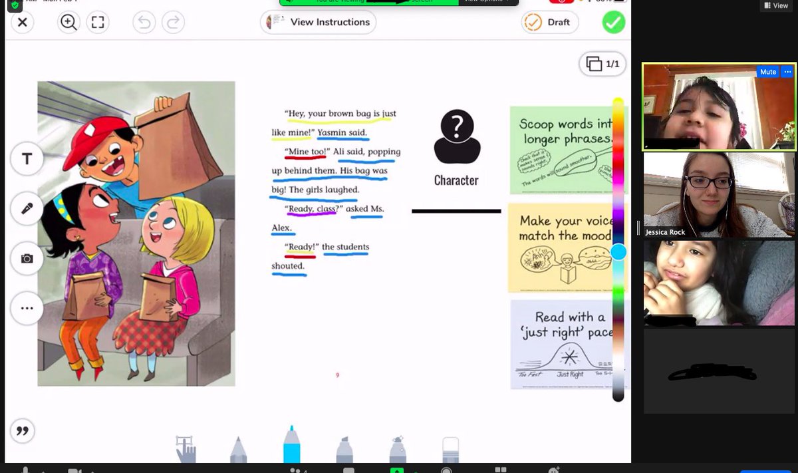Click the word 'shouted.'
This screenshot has height=473, width=798.
288,266
